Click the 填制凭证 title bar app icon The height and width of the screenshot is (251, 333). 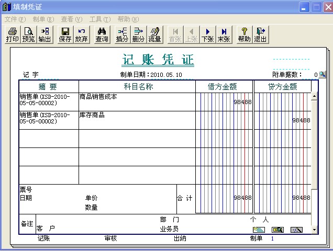[x=7, y=7]
